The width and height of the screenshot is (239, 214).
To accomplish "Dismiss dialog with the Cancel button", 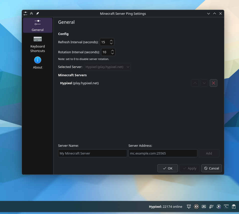I will tap(211, 168).
